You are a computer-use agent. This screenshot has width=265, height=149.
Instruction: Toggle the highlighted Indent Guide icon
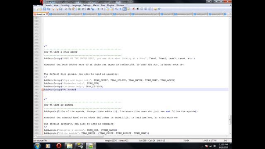[x=125, y=9]
